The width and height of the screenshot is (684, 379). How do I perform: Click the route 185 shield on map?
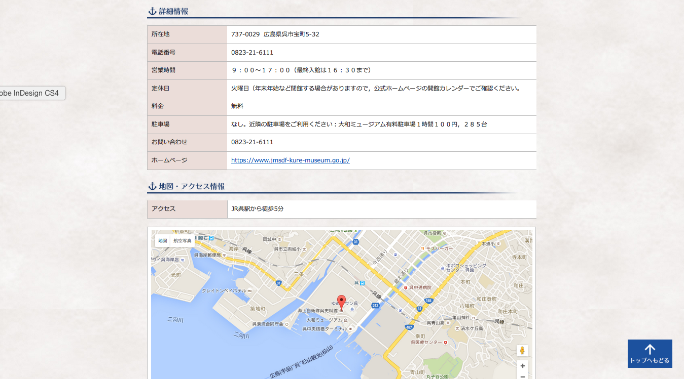[428, 301]
